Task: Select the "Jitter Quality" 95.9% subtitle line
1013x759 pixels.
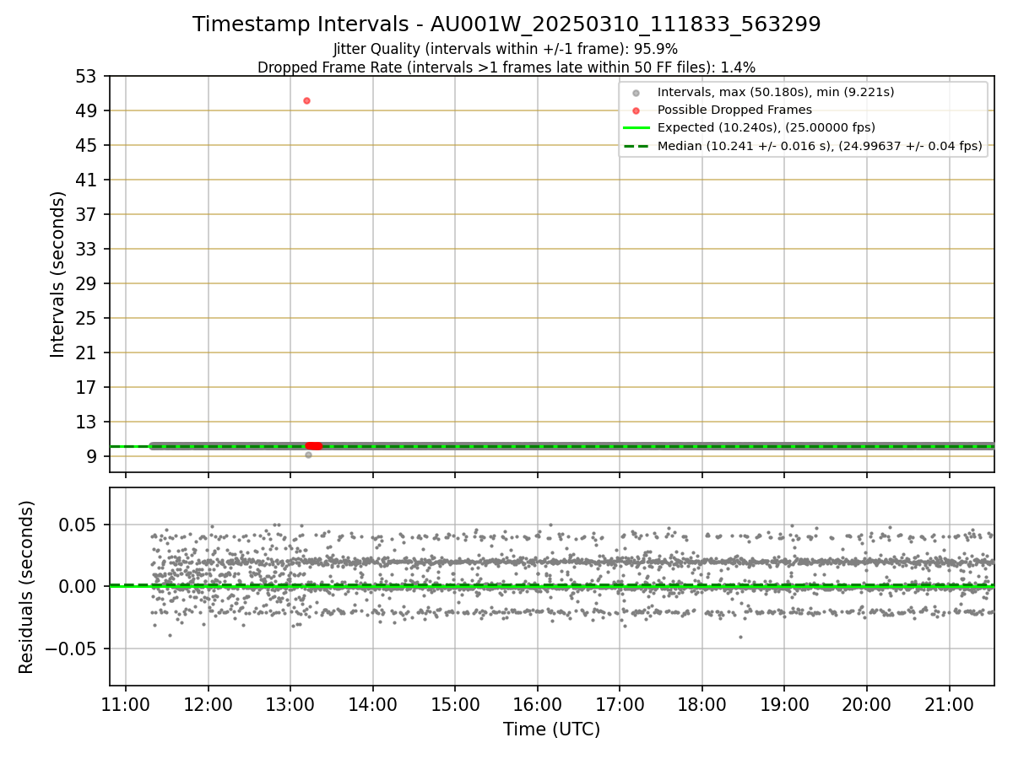Action: click(506, 49)
